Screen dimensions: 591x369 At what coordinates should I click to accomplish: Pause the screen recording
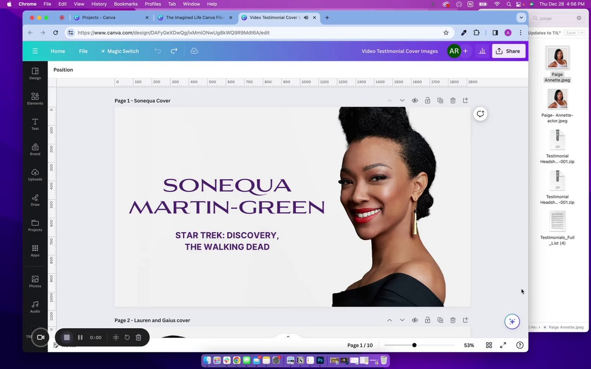(x=80, y=338)
